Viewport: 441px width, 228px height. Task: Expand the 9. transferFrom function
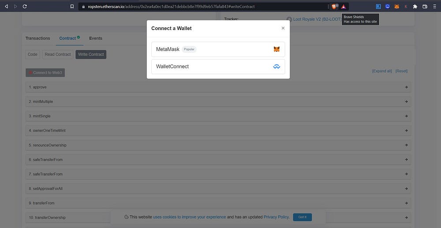pos(218,203)
